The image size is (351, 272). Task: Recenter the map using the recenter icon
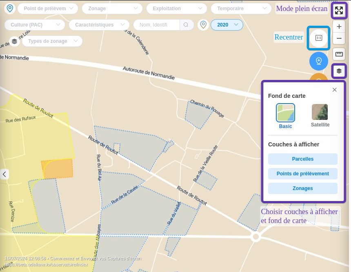pos(319,38)
